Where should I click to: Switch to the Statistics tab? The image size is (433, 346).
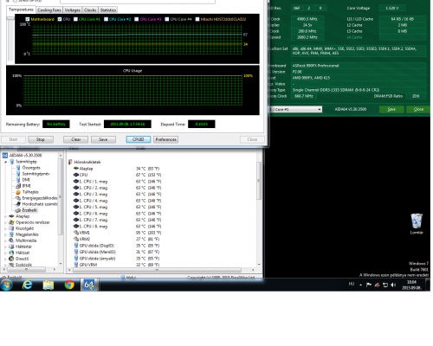(108, 10)
